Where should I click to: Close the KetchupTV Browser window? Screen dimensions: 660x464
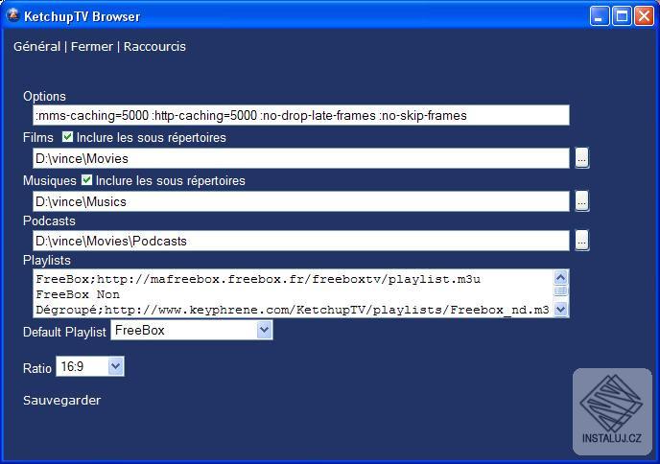(644, 16)
